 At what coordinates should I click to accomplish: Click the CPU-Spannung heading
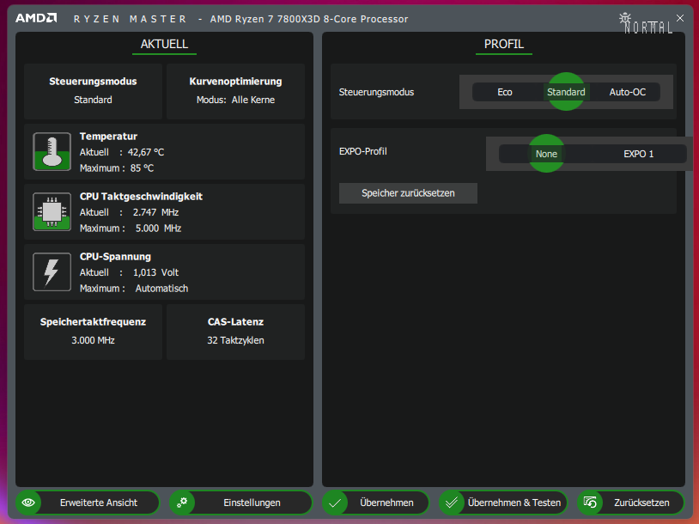(x=115, y=257)
